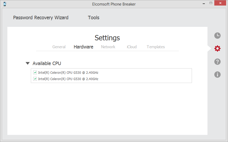The height and width of the screenshot is (142, 228).
Task: Uncheck the second Intel Celeron CPU checkbox
Action: tap(35, 79)
